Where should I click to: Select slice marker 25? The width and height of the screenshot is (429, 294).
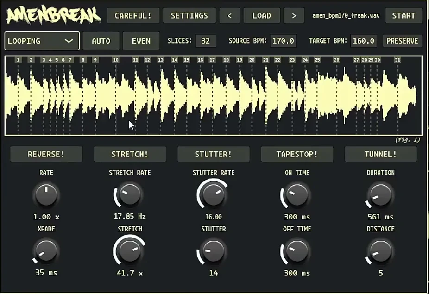317,60
